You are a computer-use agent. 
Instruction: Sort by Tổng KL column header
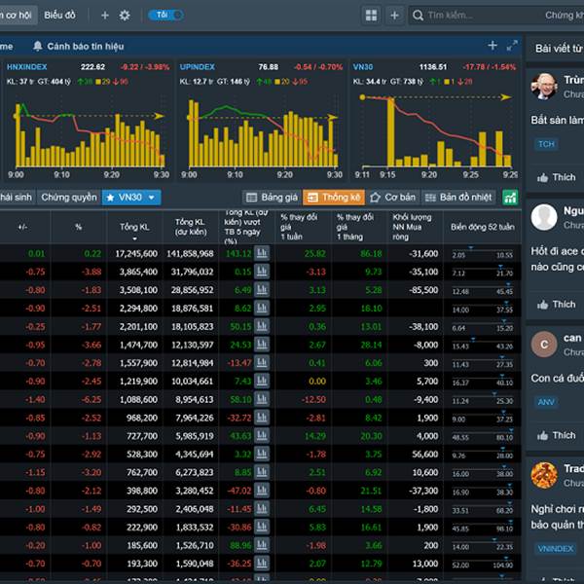point(134,227)
